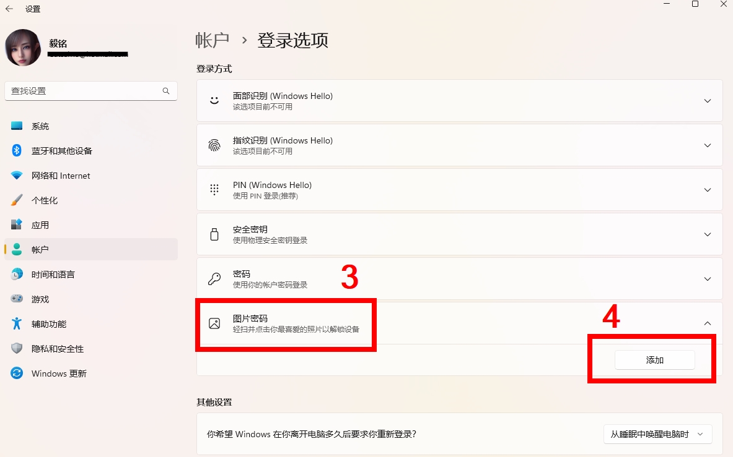Click the 添加 button for picture password
The height and width of the screenshot is (457, 733).
point(654,359)
